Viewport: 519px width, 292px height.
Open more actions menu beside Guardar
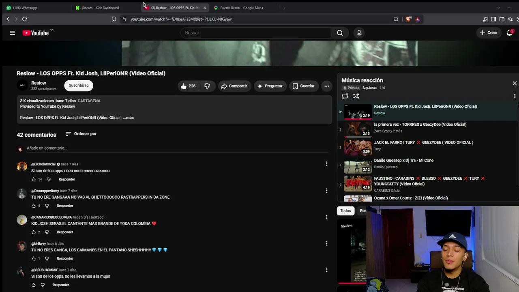pos(326,86)
